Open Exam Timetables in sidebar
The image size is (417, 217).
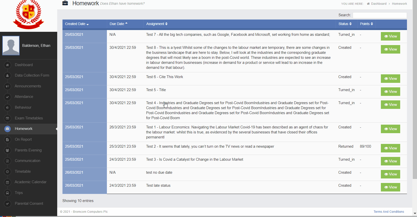[29, 118]
